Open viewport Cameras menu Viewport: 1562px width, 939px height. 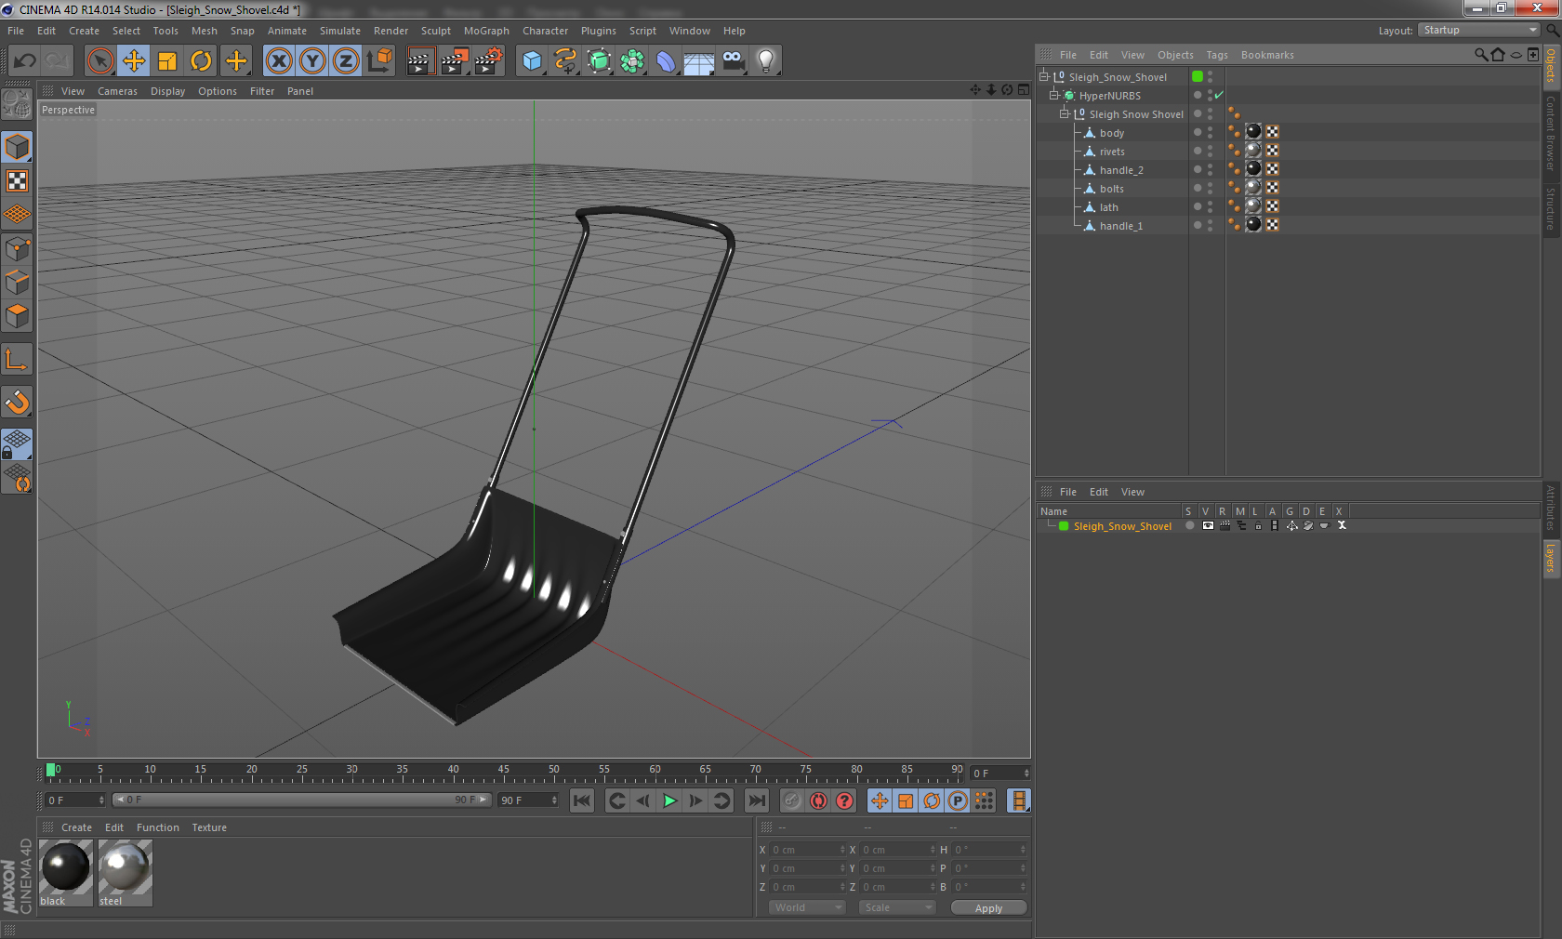(x=117, y=91)
